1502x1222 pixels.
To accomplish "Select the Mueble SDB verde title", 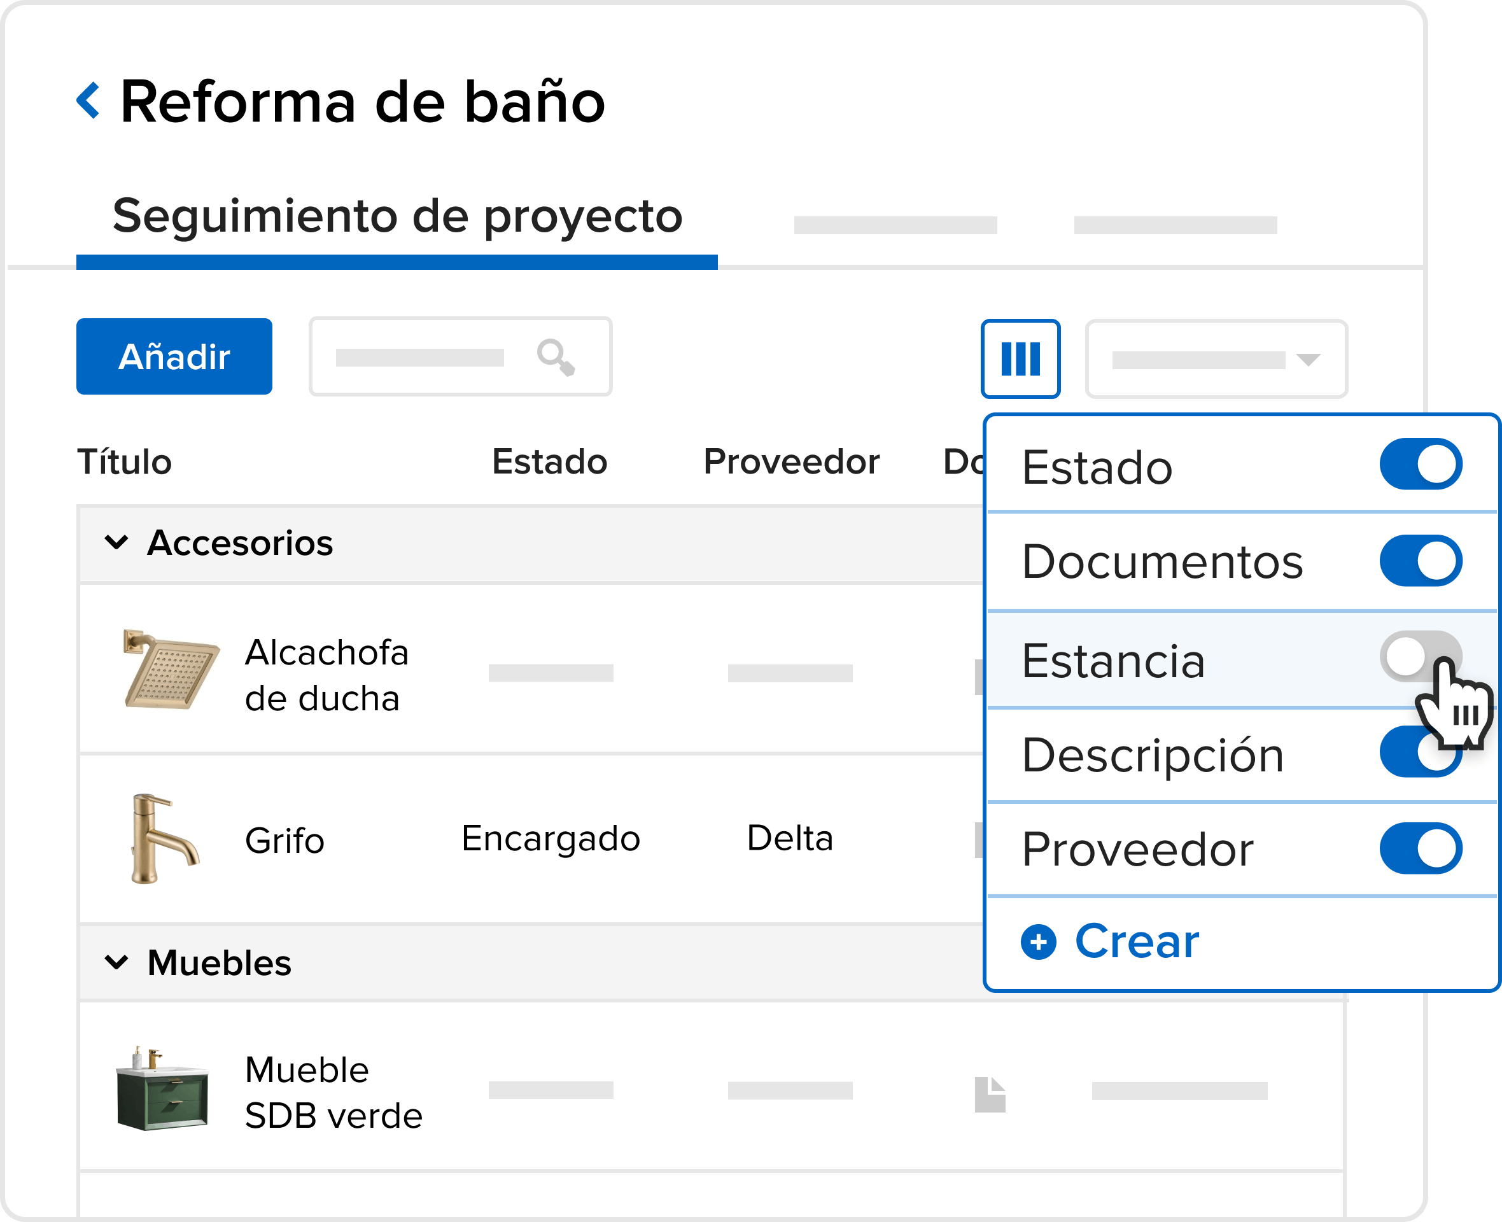I will pos(333,1092).
